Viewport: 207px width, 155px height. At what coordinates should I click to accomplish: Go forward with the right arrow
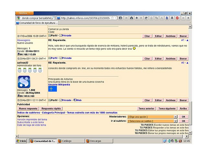click(x=141, y=18)
